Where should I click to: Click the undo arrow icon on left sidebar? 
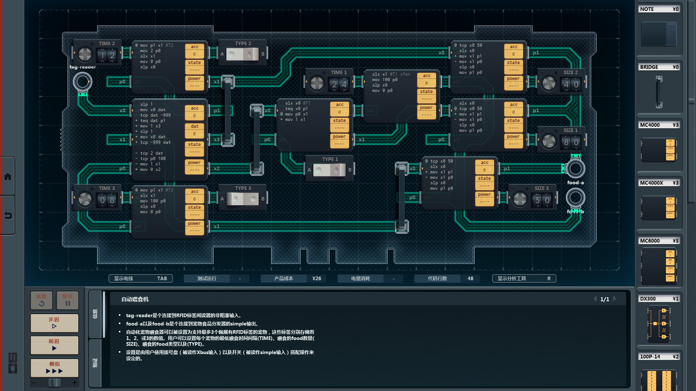[8, 215]
